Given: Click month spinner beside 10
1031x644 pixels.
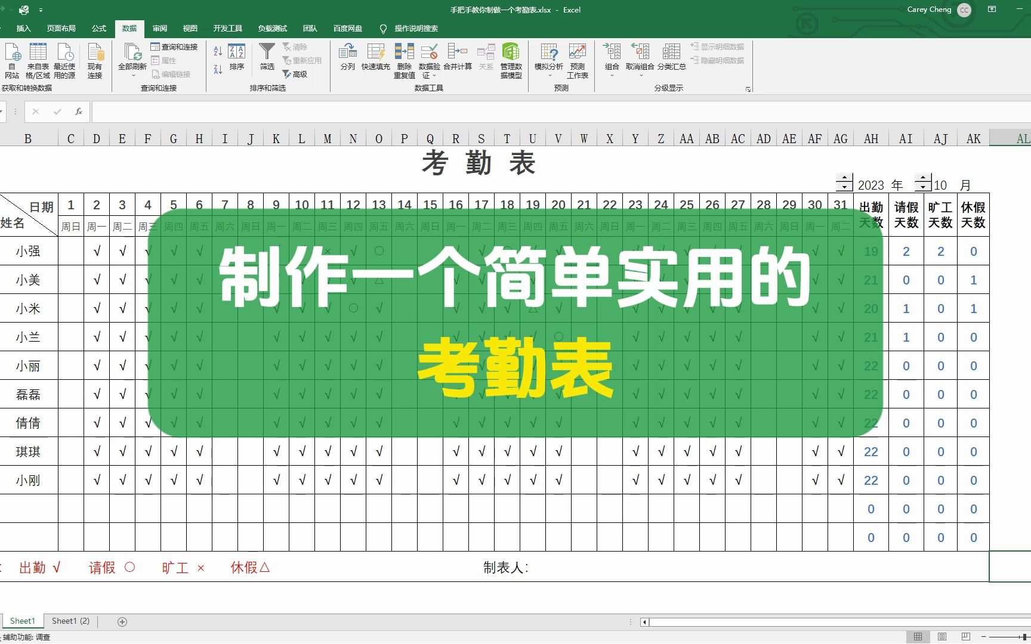Looking at the screenshot, I should point(923,182).
